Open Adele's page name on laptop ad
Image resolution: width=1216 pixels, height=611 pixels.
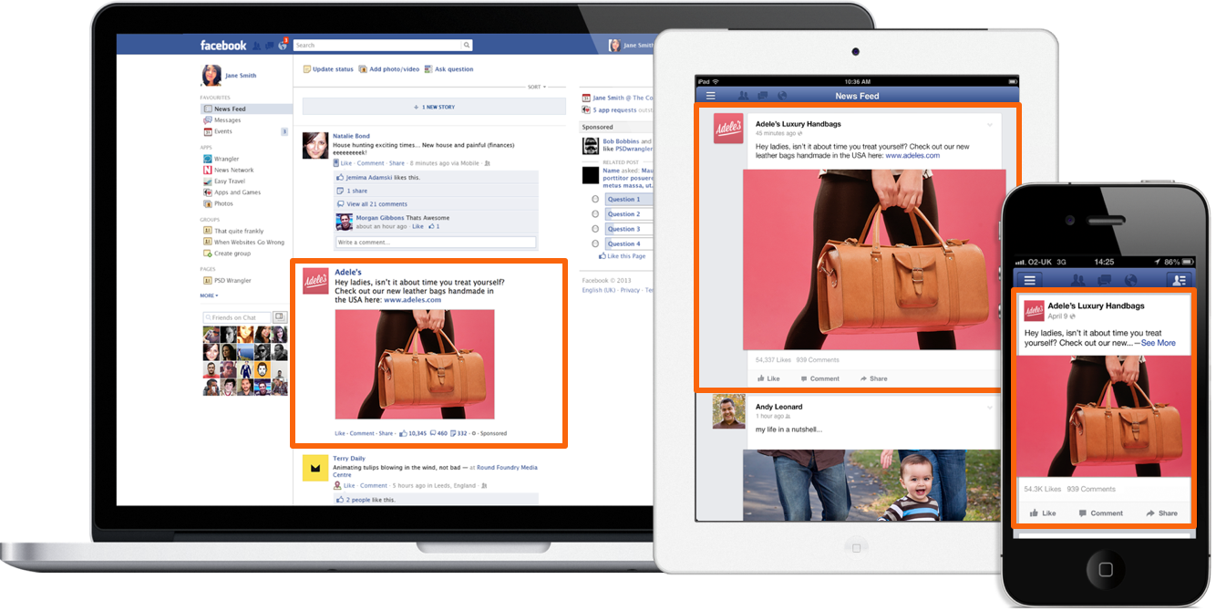coord(348,272)
